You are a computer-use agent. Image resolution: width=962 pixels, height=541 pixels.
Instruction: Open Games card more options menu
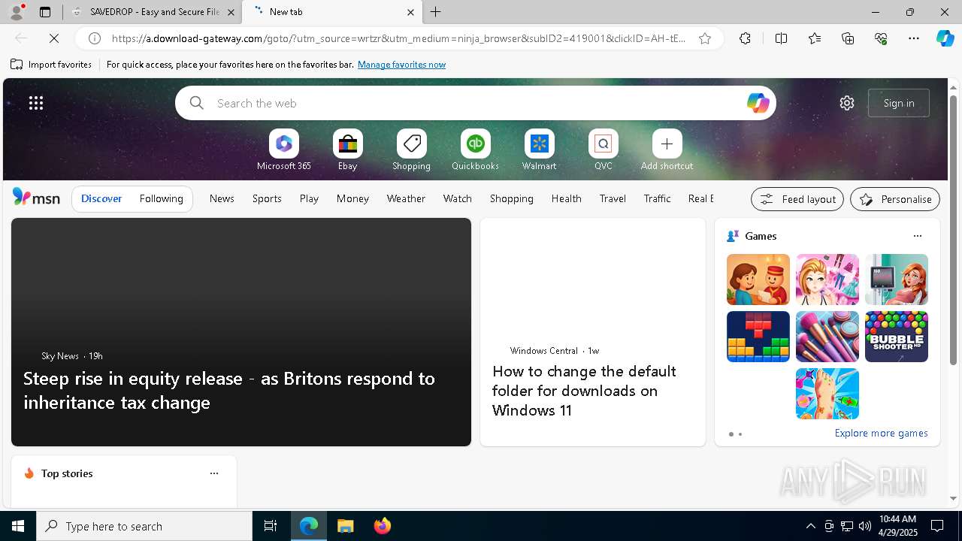[917, 236]
